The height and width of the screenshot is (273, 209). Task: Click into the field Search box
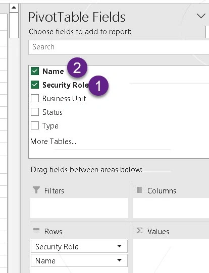click(x=119, y=47)
